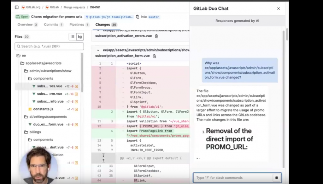This screenshot has height=184, width=323.
Task: Collapse the ee folder
Action: [x=21, y=56]
